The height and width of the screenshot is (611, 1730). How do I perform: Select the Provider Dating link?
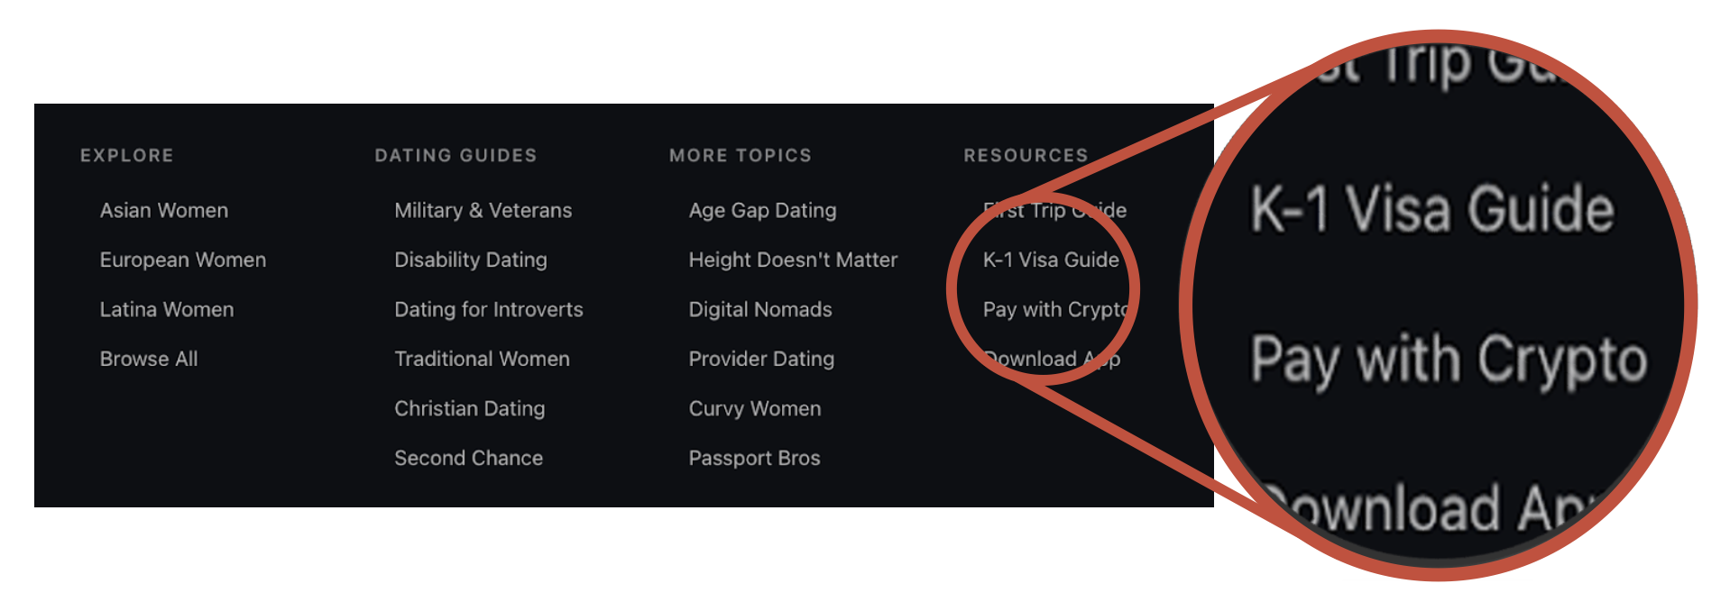point(761,359)
